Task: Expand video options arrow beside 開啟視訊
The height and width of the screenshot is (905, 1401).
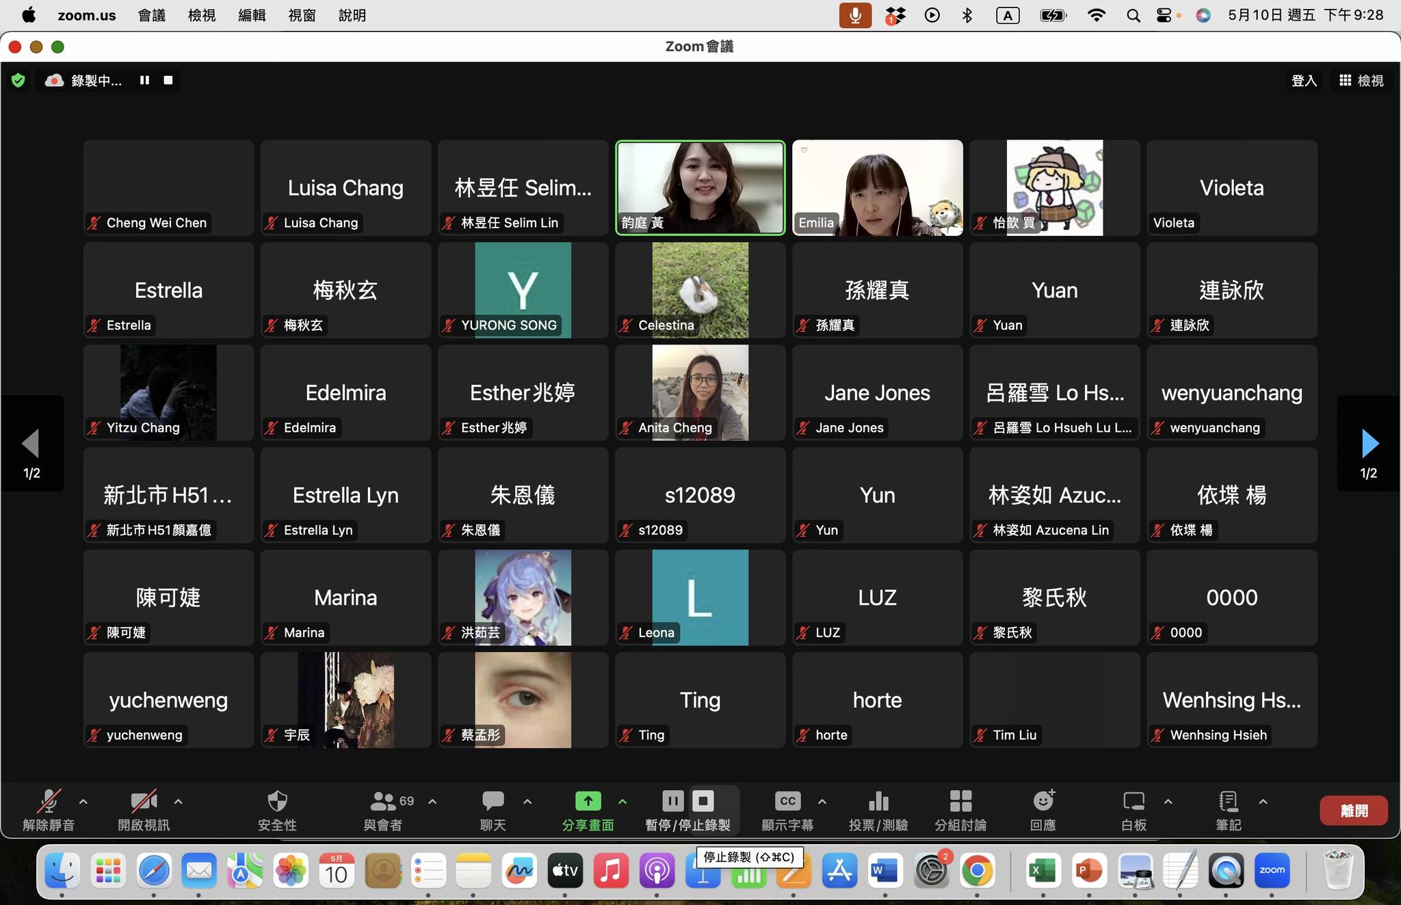Action: point(178,801)
